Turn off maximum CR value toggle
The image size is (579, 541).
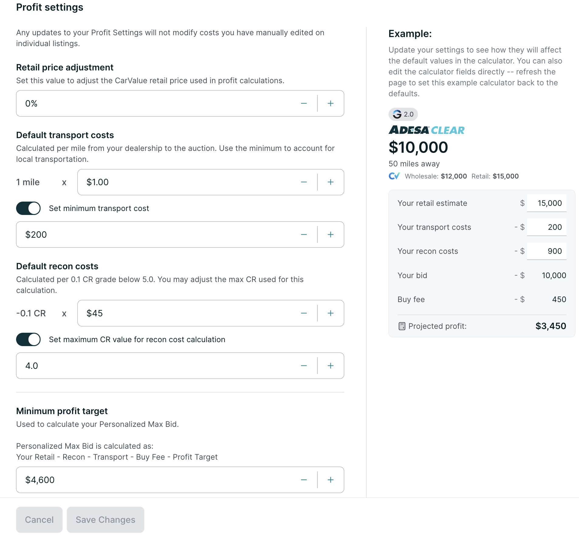(x=28, y=340)
